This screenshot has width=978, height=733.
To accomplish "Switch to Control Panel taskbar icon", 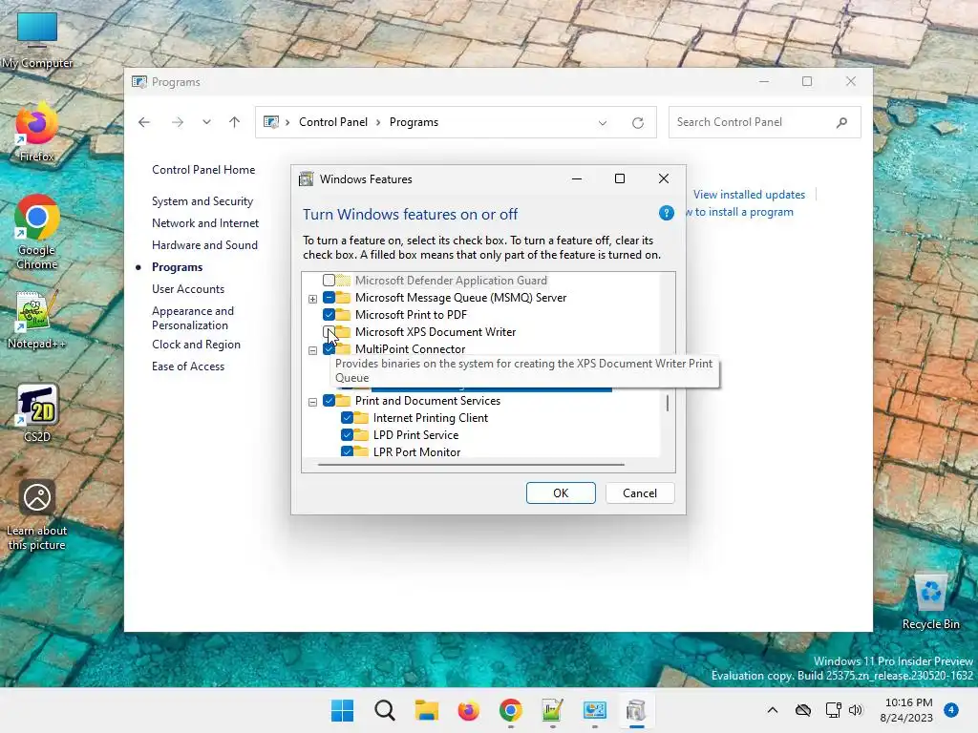I will pyautogui.click(x=594, y=710).
